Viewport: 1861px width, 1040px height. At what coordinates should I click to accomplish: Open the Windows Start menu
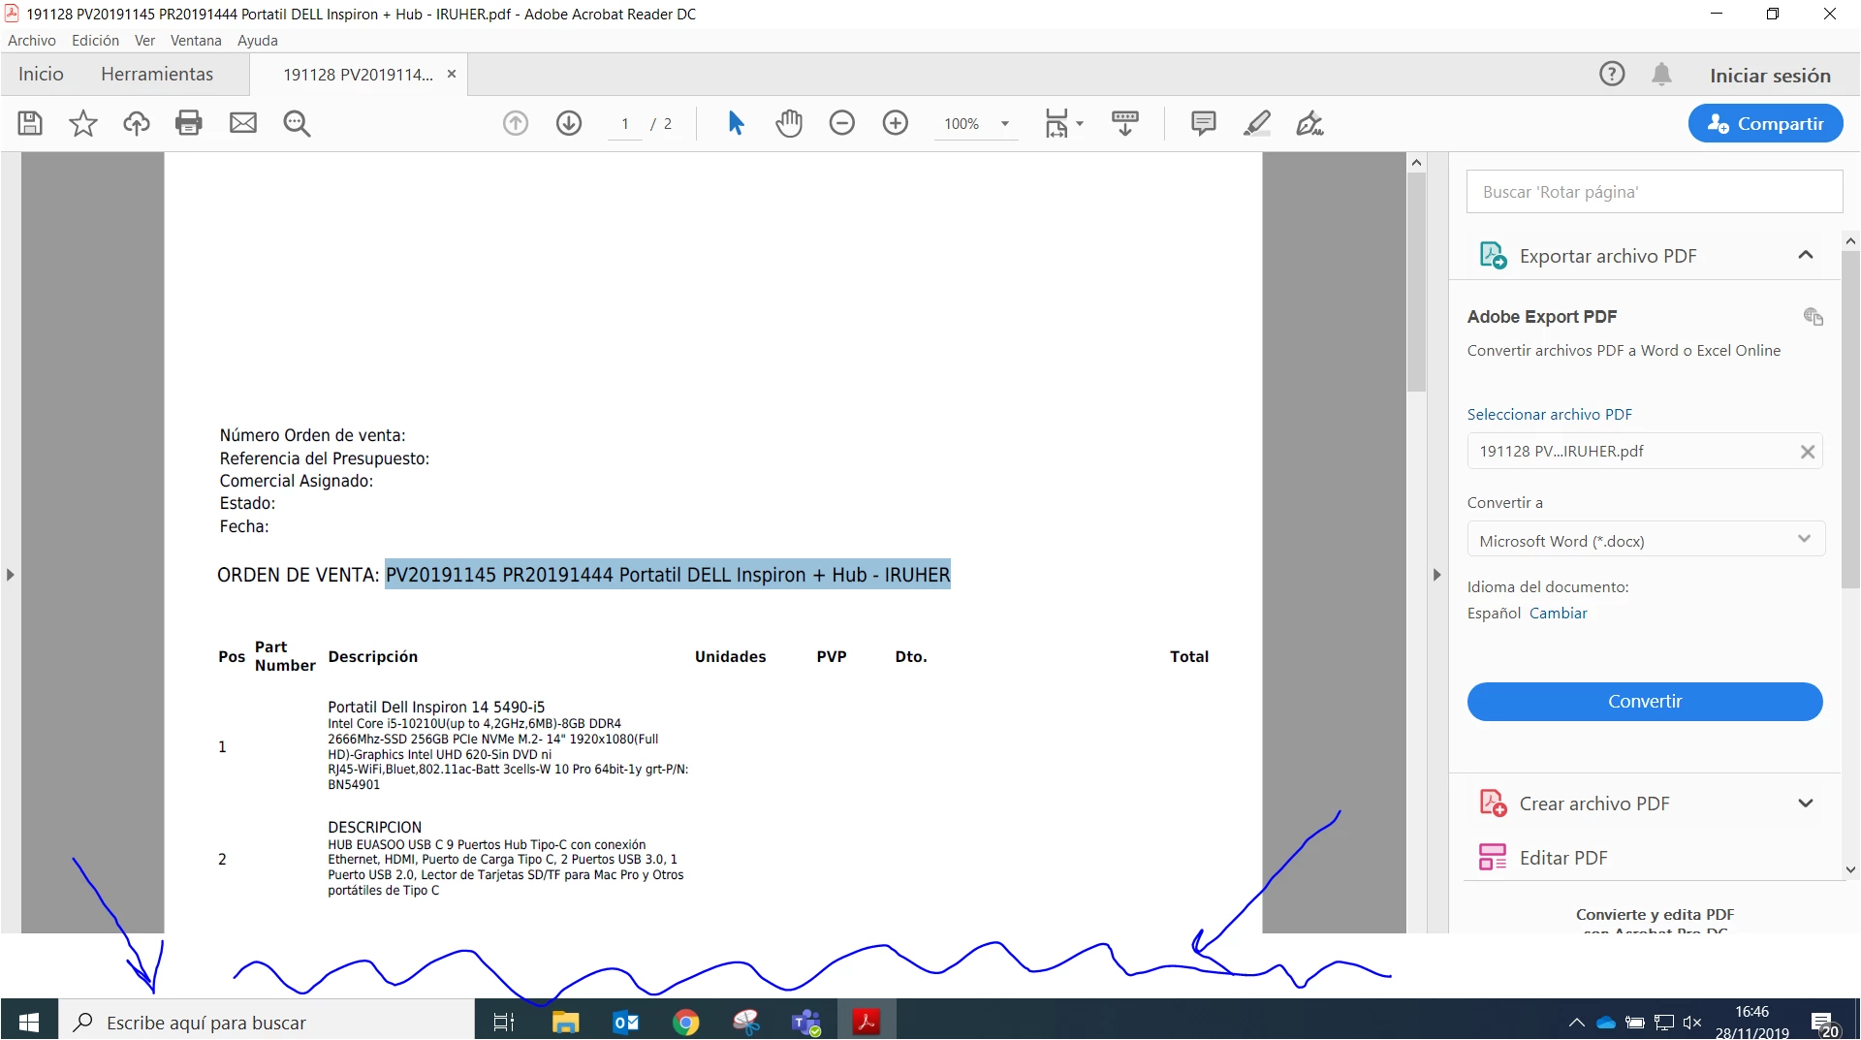tap(29, 1022)
